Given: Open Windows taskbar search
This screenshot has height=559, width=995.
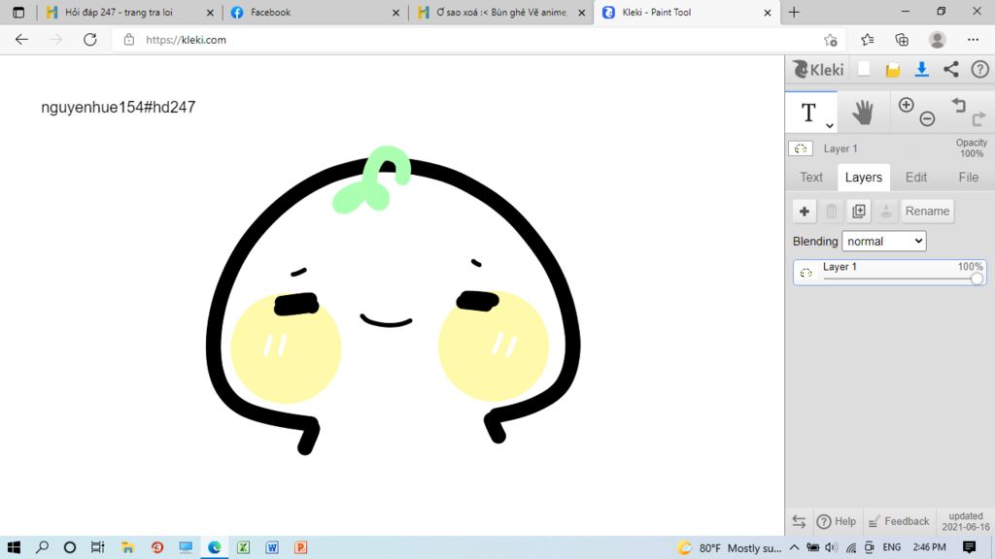Looking at the screenshot, I should tap(43, 547).
